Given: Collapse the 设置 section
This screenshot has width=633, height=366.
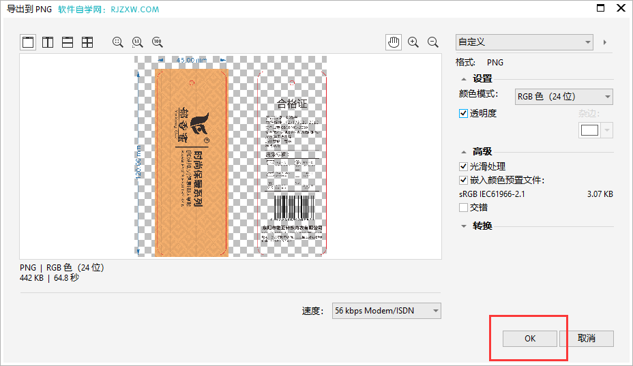Looking at the screenshot, I should pos(464,79).
